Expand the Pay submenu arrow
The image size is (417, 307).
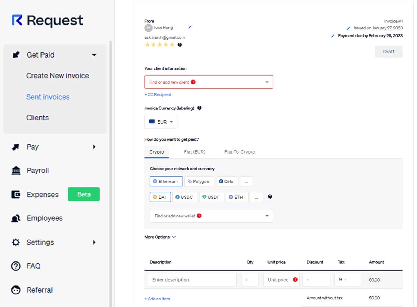tap(94, 147)
